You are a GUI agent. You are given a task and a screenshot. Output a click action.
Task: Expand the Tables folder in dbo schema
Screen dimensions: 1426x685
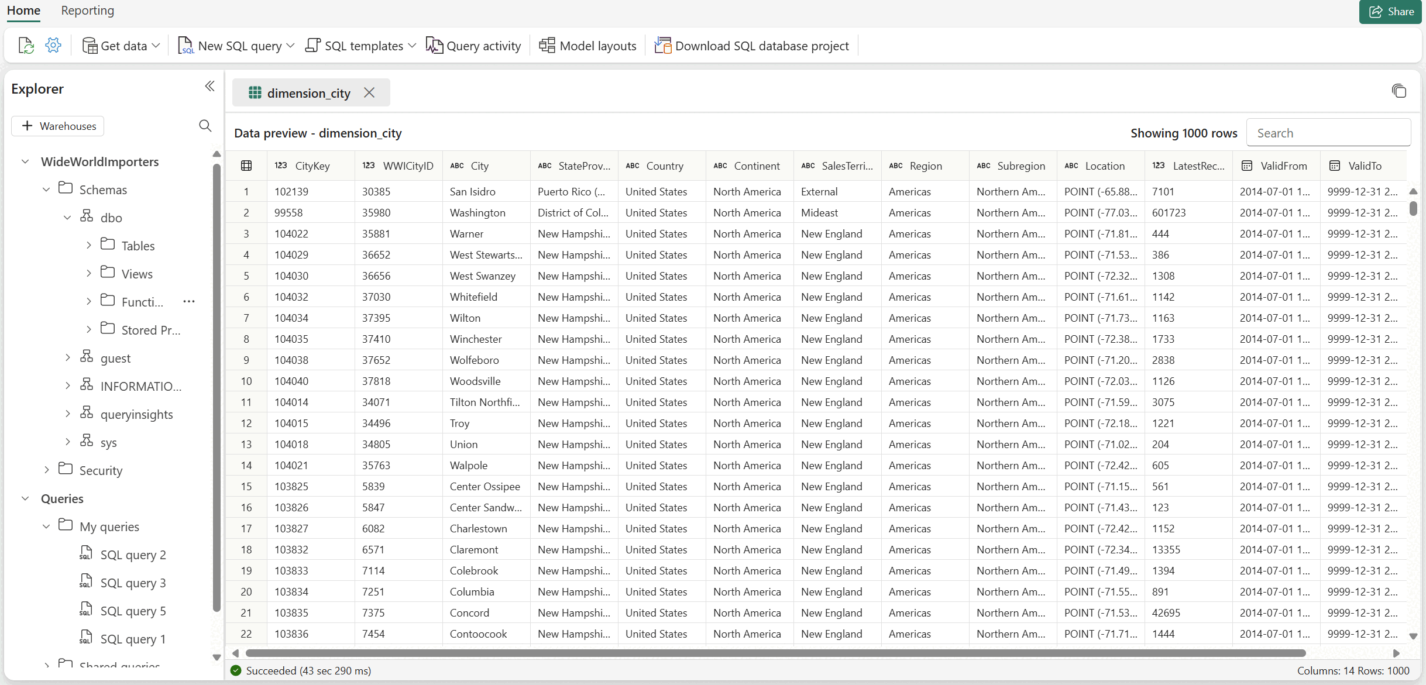[x=89, y=246]
